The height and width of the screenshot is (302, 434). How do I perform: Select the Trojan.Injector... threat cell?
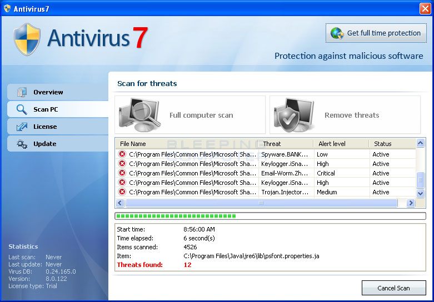coord(285,192)
